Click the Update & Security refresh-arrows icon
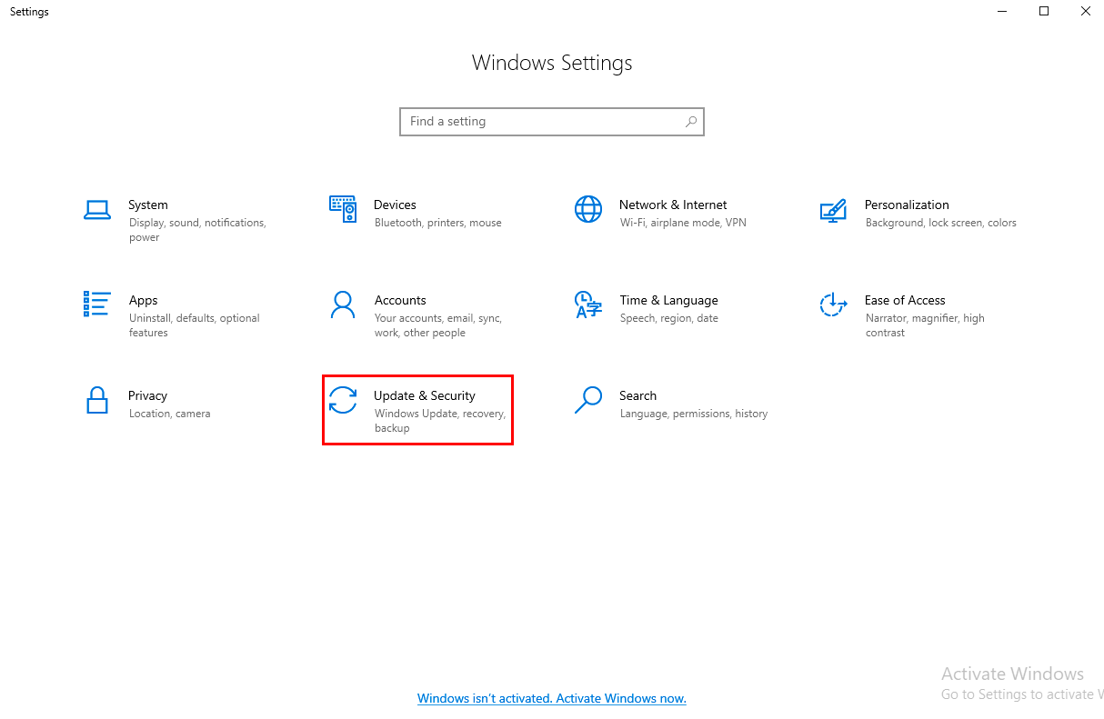The height and width of the screenshot is (719, 1104). 343,400
